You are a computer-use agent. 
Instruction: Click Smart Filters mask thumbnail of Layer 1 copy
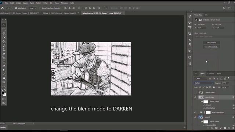click(x=206, y=102)
